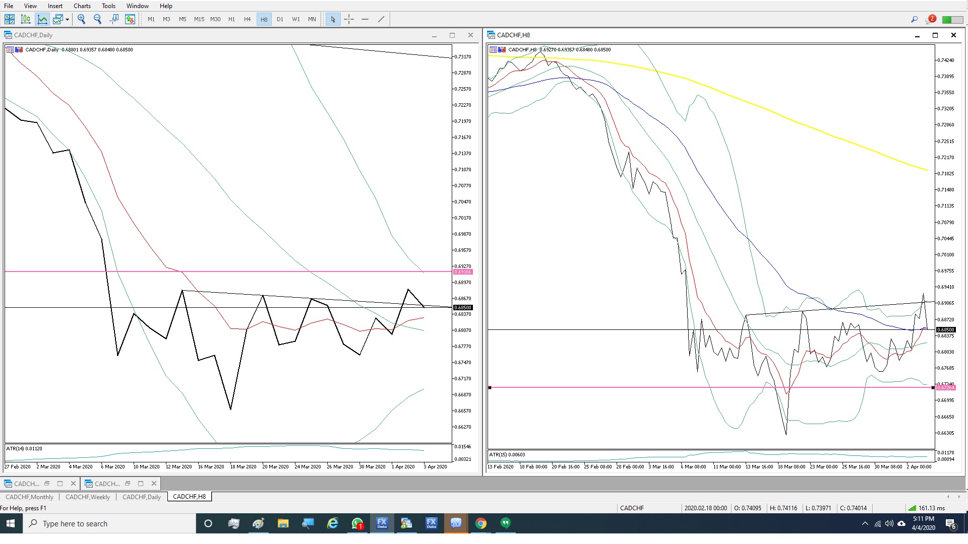Maximize the CADCHF,Daily chart window
Image resolution: width=968 pixels, height=544 pixels.
452,35
